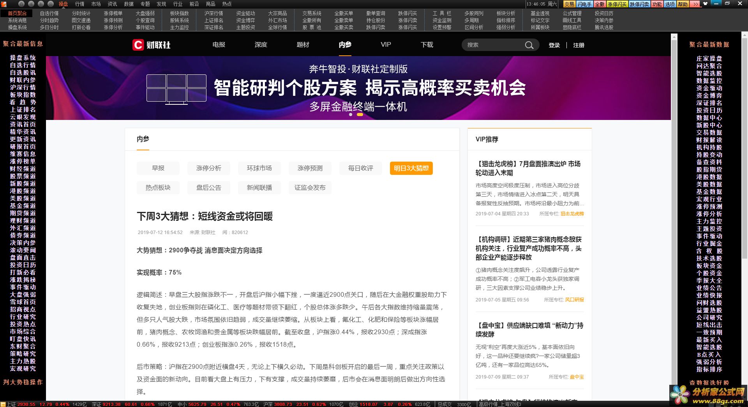Open 财联内参 in left sidebar

click(x=23, y=80)
